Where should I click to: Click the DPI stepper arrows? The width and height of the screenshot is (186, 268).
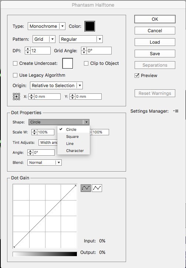pyautogui.click(x=28, y=50)
